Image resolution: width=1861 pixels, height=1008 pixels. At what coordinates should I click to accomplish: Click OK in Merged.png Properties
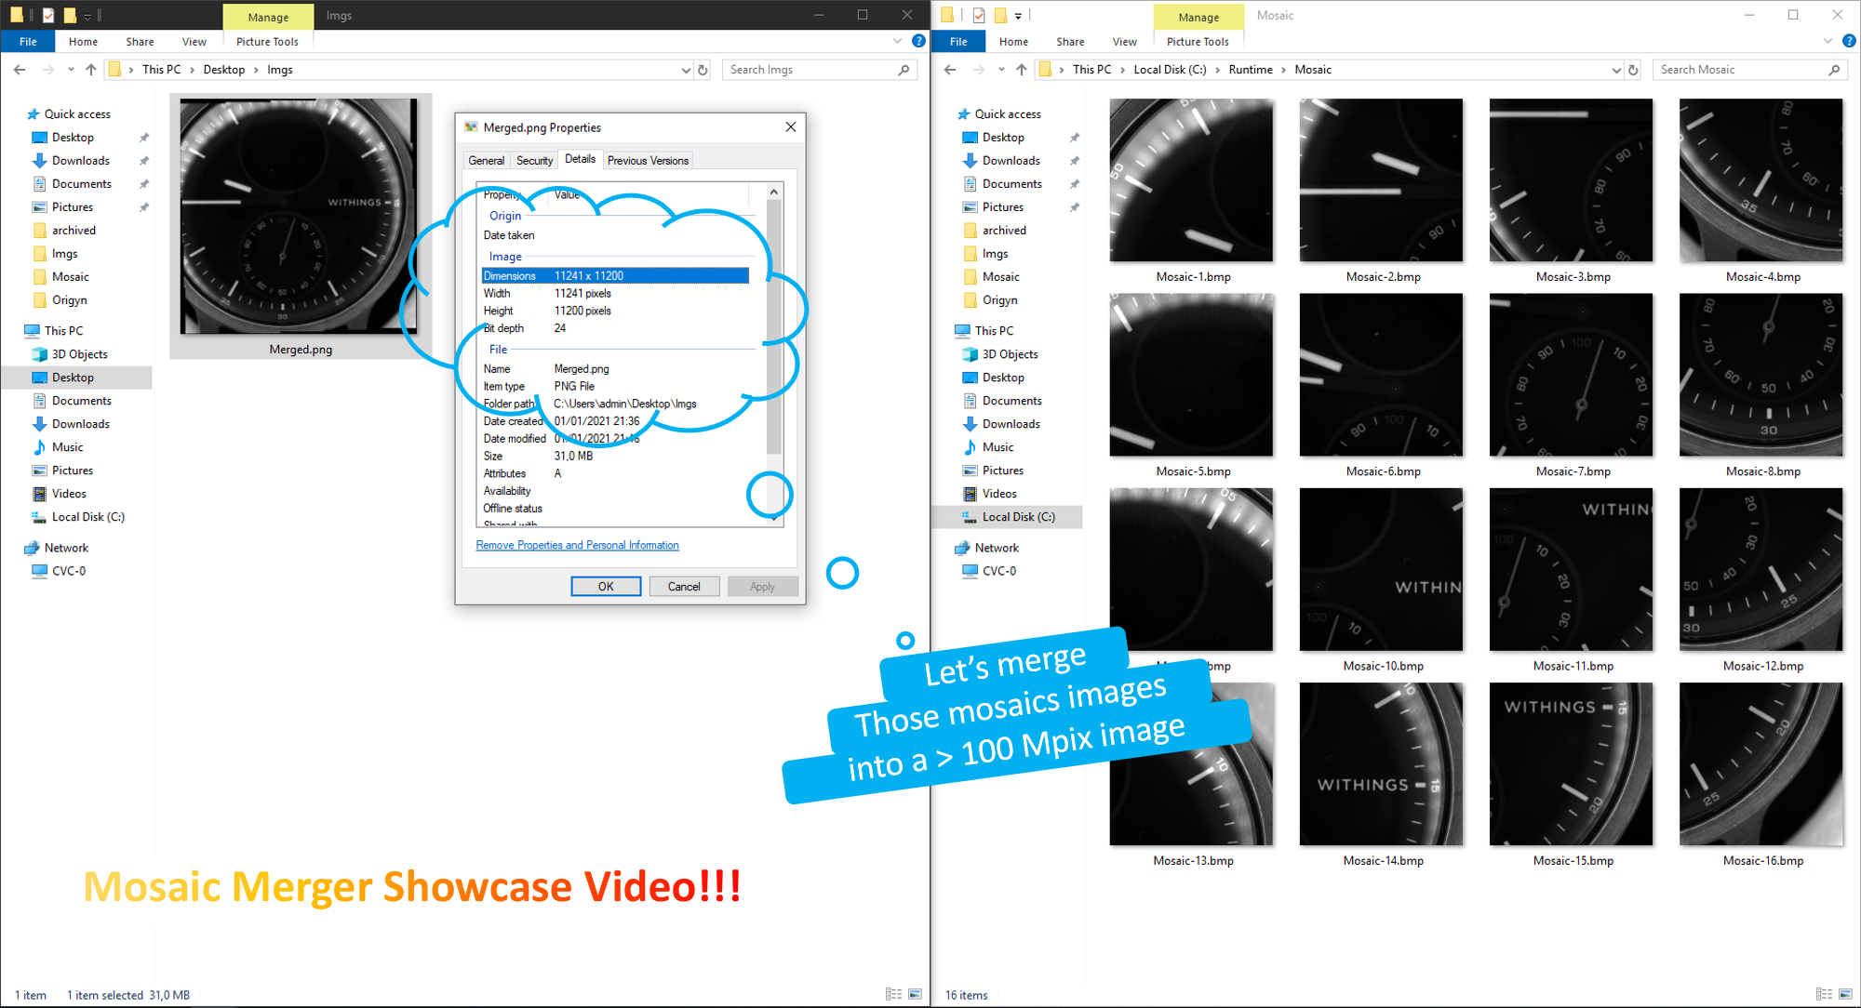(606, 587)
